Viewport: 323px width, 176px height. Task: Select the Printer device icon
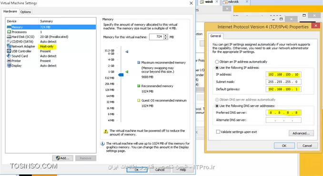[9, 61]
